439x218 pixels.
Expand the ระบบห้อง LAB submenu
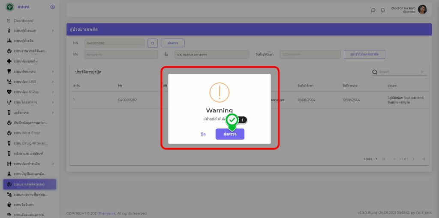pyautogui.click(x=53, y=82)
